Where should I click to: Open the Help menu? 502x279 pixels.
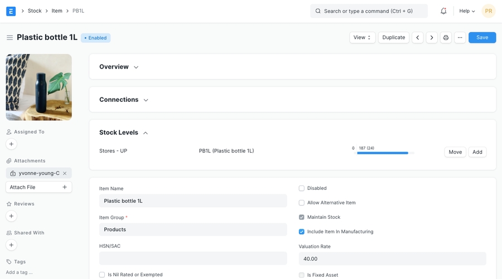point(467,11)
